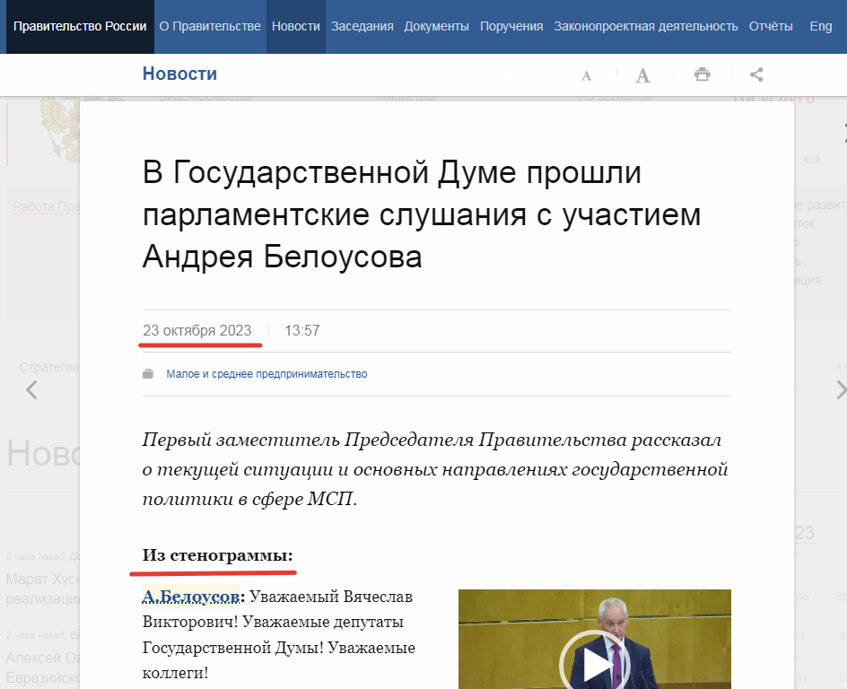This screenshot has width=847, height=689.
Task: Open Малое и среднее предпринимательство topic
Action: point(266,374)
